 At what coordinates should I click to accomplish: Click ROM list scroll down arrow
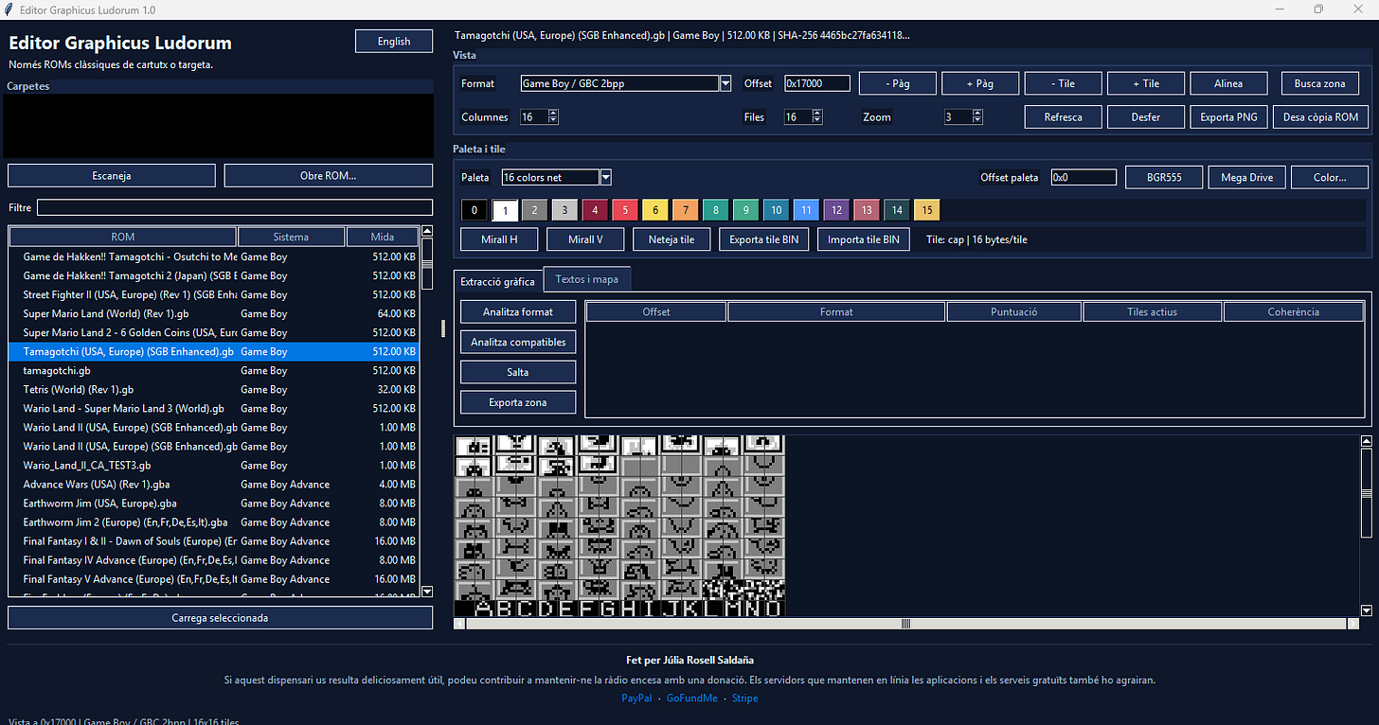click(427, 591)
